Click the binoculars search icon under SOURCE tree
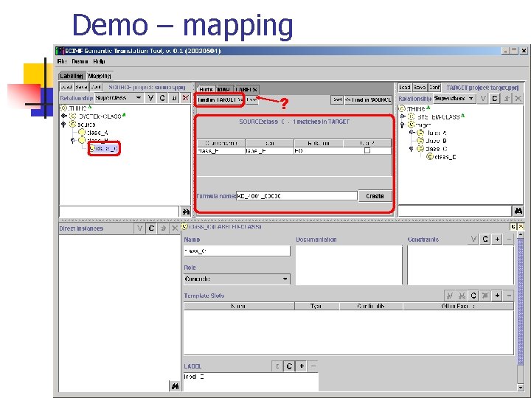531x398 pixels. coord(186,212)
